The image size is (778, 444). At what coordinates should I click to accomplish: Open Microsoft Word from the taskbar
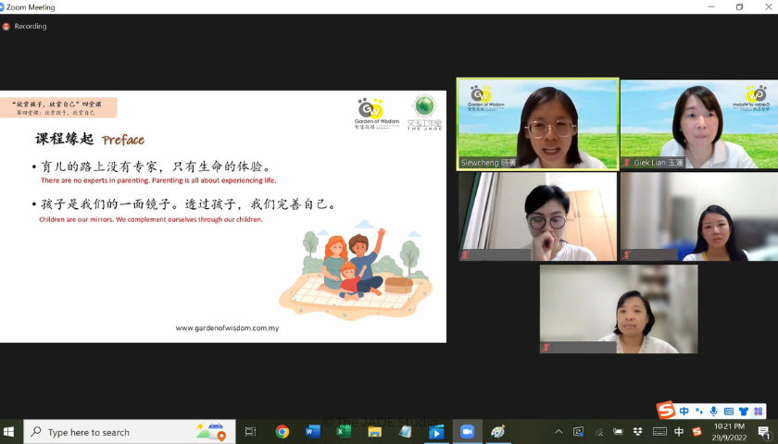click(x=312, y=432)
